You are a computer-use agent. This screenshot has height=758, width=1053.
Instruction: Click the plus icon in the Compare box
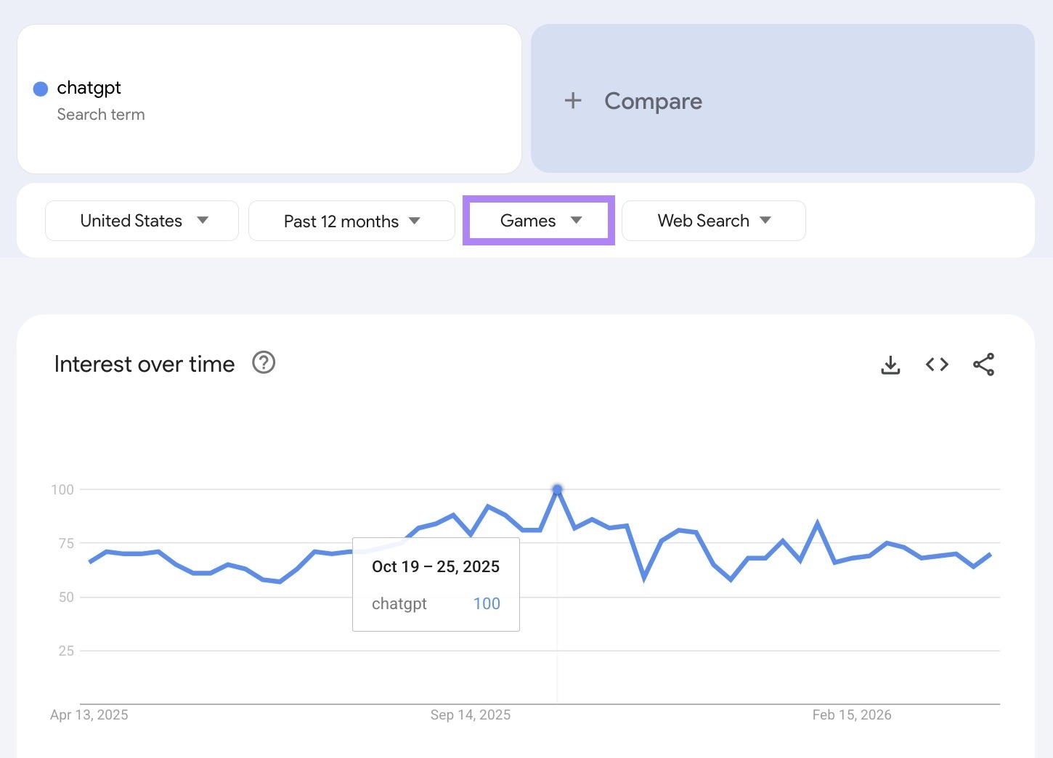click(x=573, y=101)
